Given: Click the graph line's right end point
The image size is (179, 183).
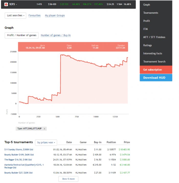Looking at the screenshot, I should pyautogui.click(x=128, y=57).
